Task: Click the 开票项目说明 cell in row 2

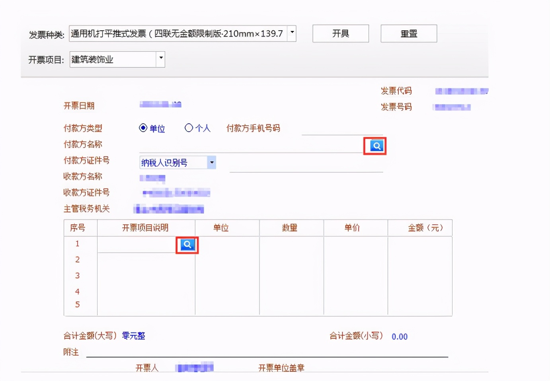Action: click(x=145, y=259)
